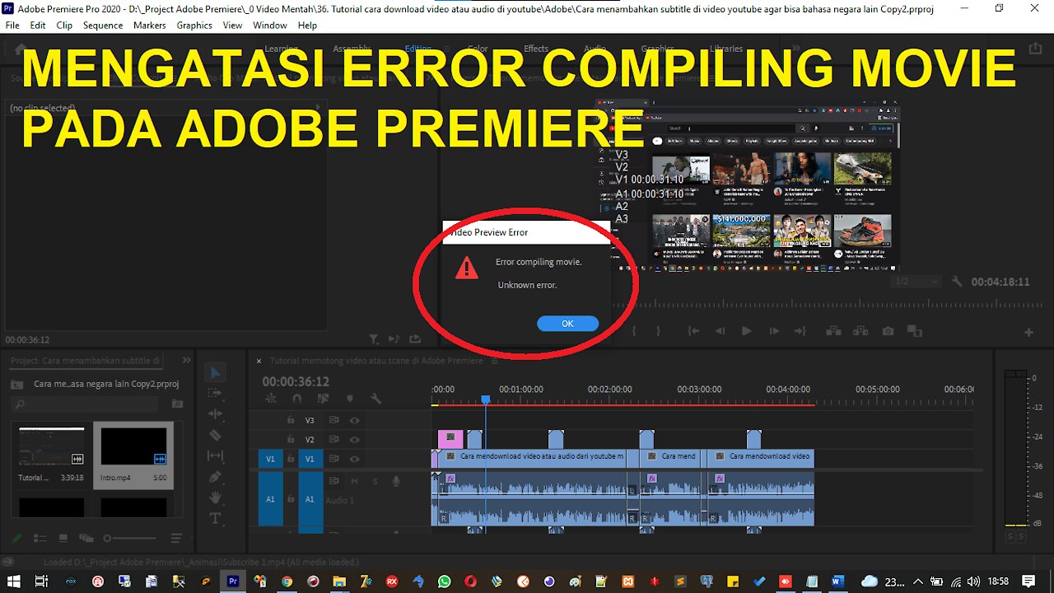Open the Button Editor plus icon
1054x593 pixels.
(1028, 332)
